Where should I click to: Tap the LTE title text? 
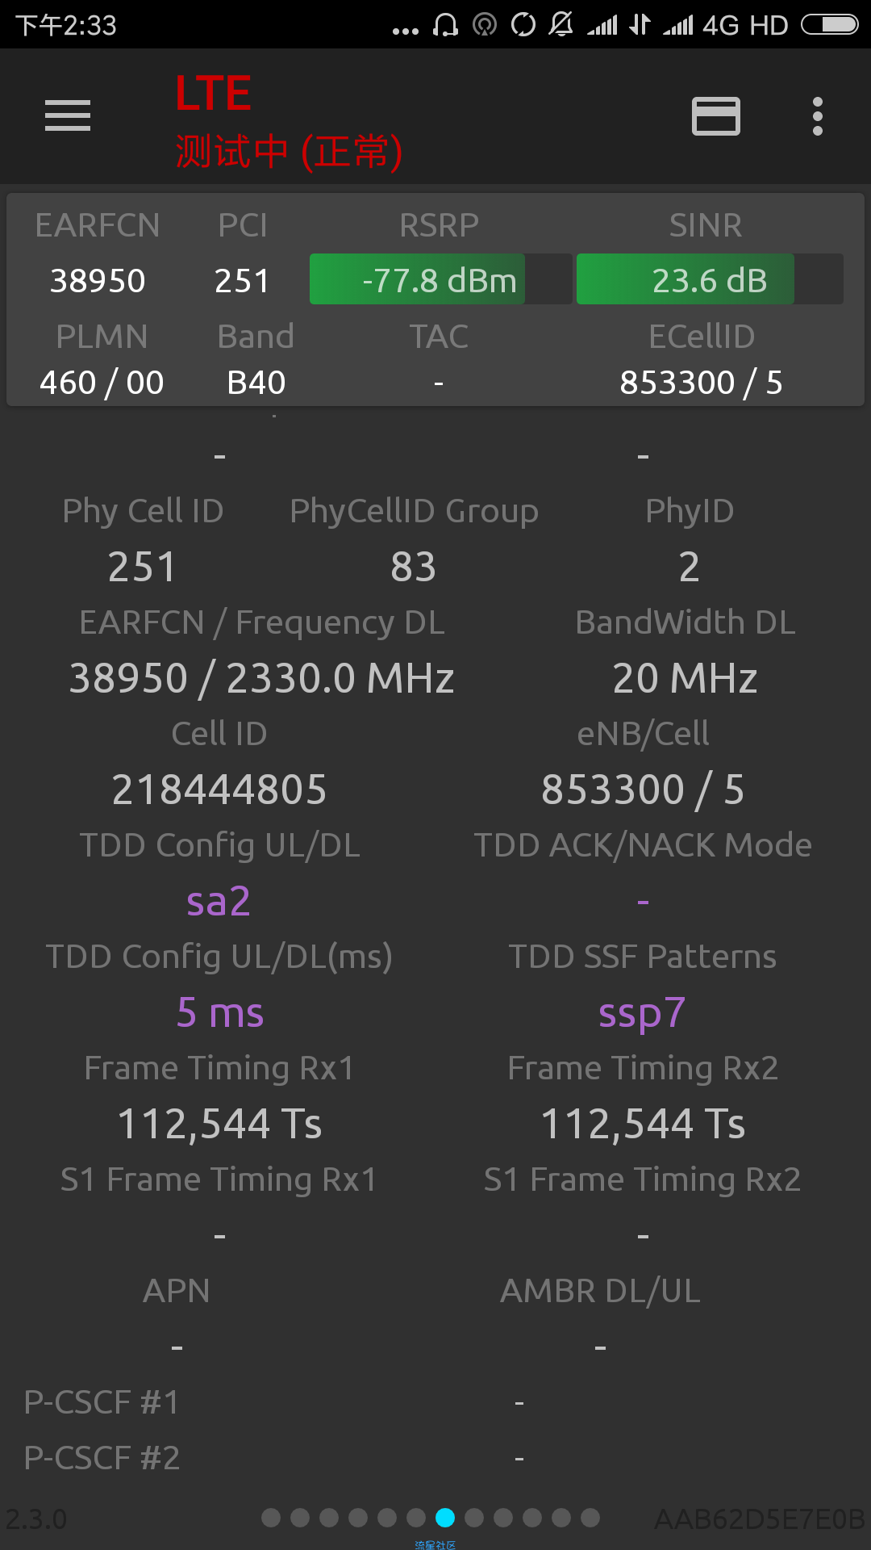click(214, 94)
